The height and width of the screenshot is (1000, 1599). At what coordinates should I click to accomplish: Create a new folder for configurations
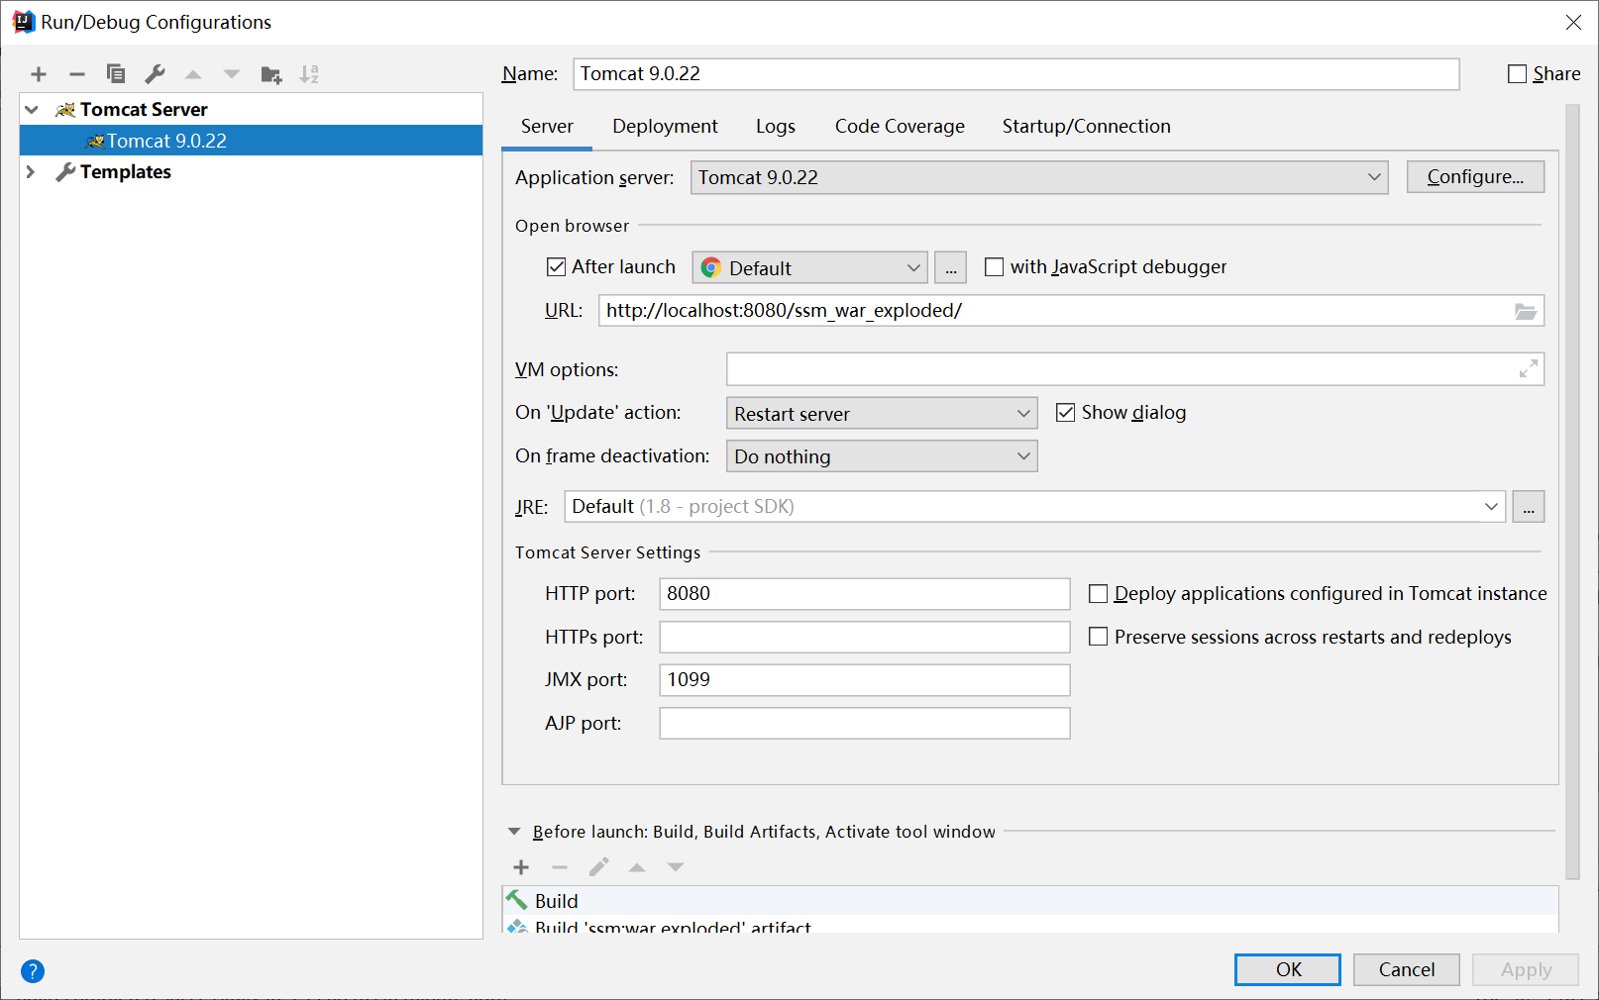(x=270, y=74)
